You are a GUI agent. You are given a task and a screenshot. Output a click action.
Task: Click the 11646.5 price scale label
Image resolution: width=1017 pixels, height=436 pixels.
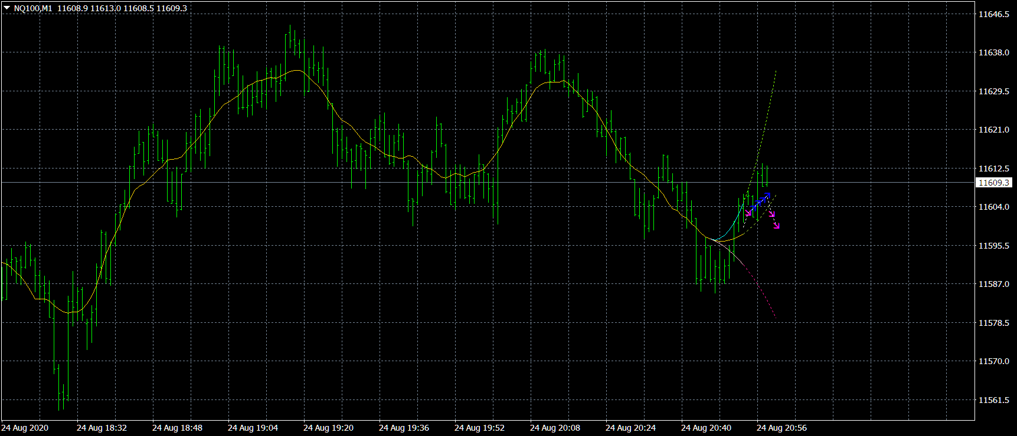point(994,14)
